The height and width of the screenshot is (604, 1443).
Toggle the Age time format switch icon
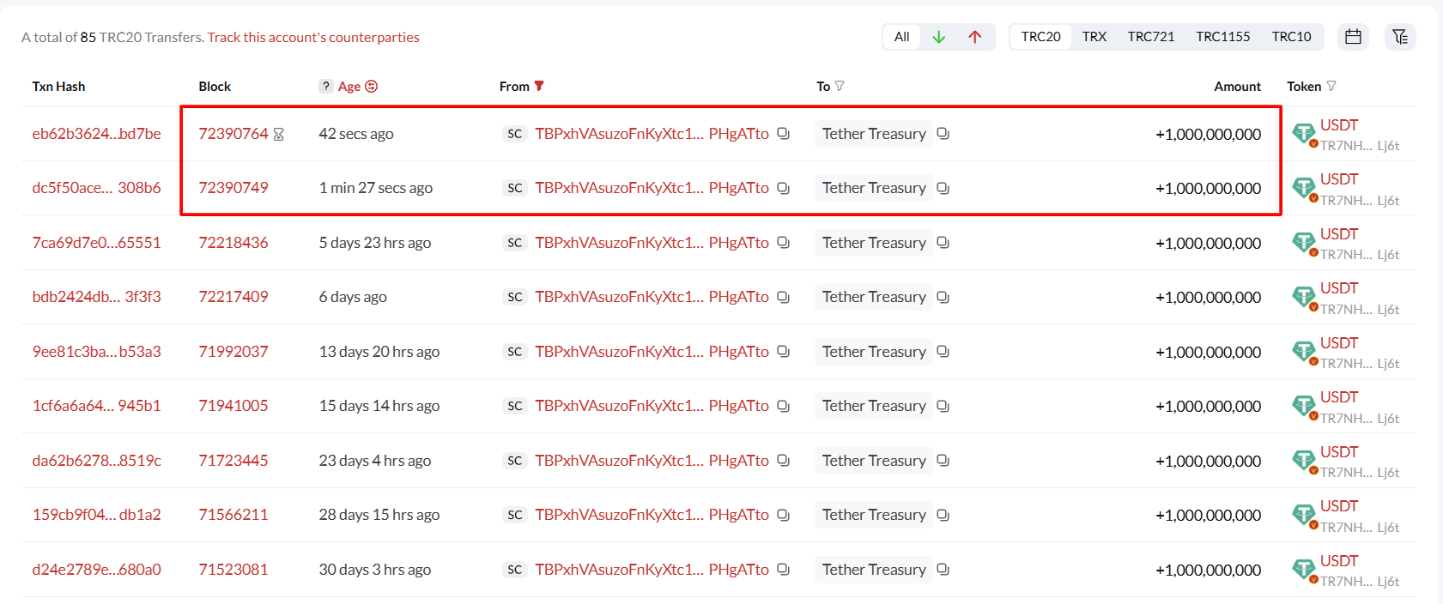click(x=372, y=87)
